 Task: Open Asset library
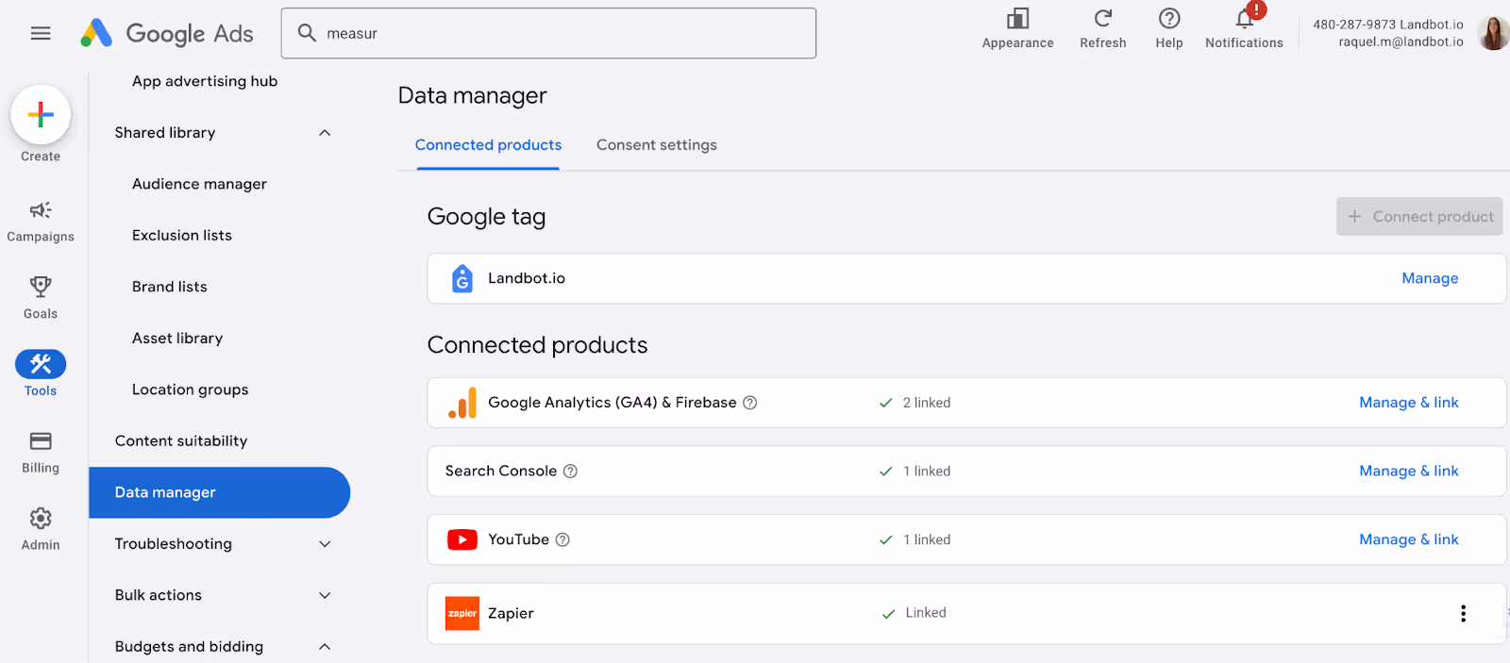(x=177, y=339)
